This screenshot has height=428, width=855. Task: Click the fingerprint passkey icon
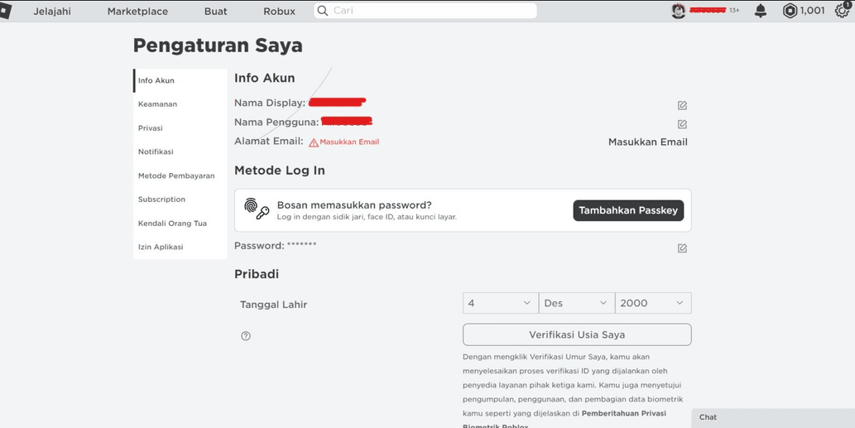coord(257,209)
